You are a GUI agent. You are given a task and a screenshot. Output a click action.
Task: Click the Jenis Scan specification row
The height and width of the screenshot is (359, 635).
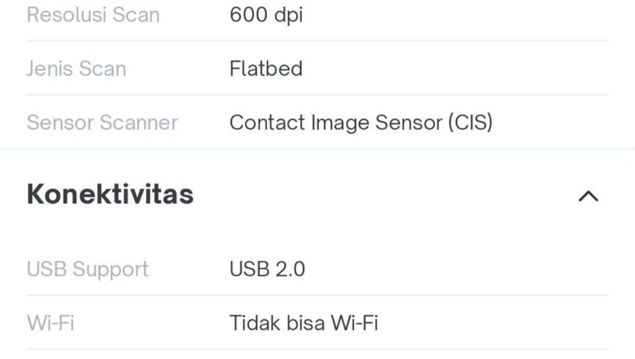[x=317, y=68]
